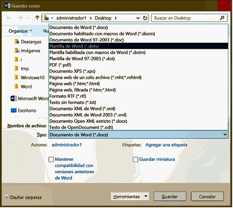
Task: Choose Texto sin formato (*.txt)
Action: pyautogui.click(x=138, y=102)
